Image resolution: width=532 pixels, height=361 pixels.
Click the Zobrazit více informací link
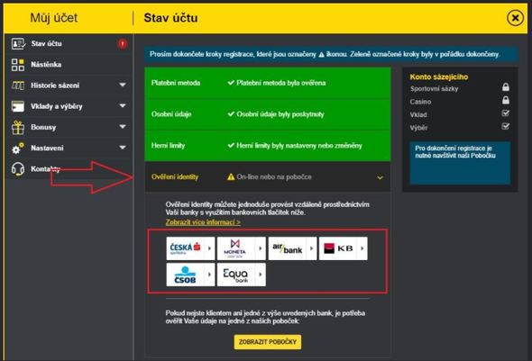click(x=203, y=222)
